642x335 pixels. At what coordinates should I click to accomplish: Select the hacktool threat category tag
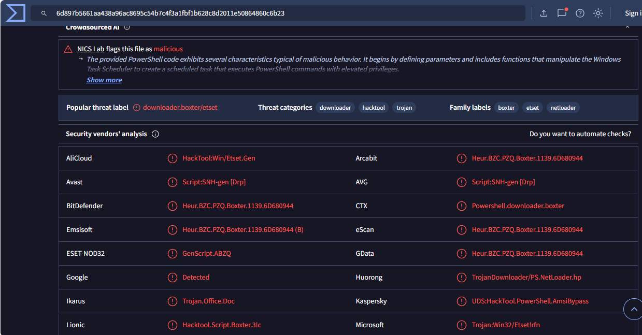point(374,108)
